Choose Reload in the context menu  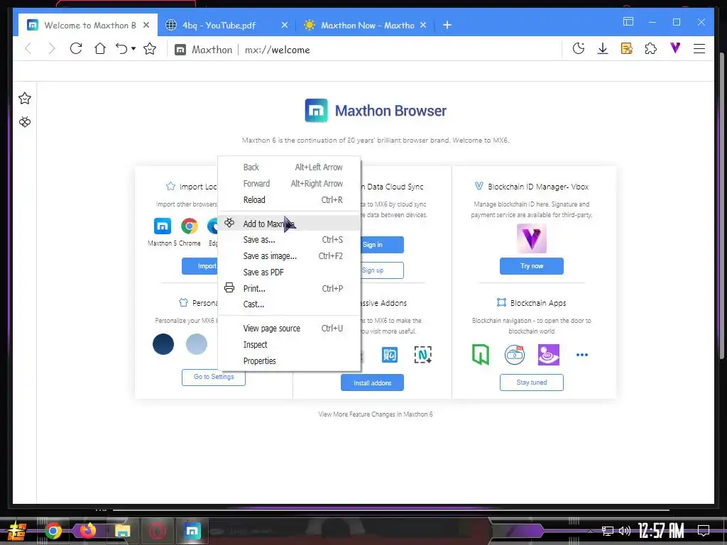(290, 199)
